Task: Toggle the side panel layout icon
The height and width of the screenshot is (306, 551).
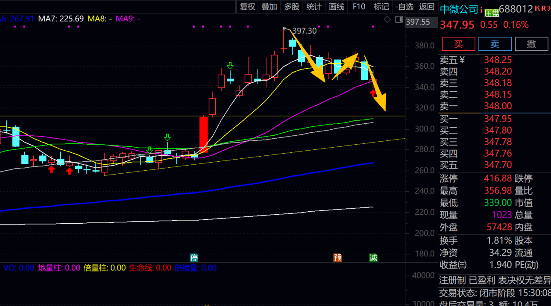Action: point(399,20)
